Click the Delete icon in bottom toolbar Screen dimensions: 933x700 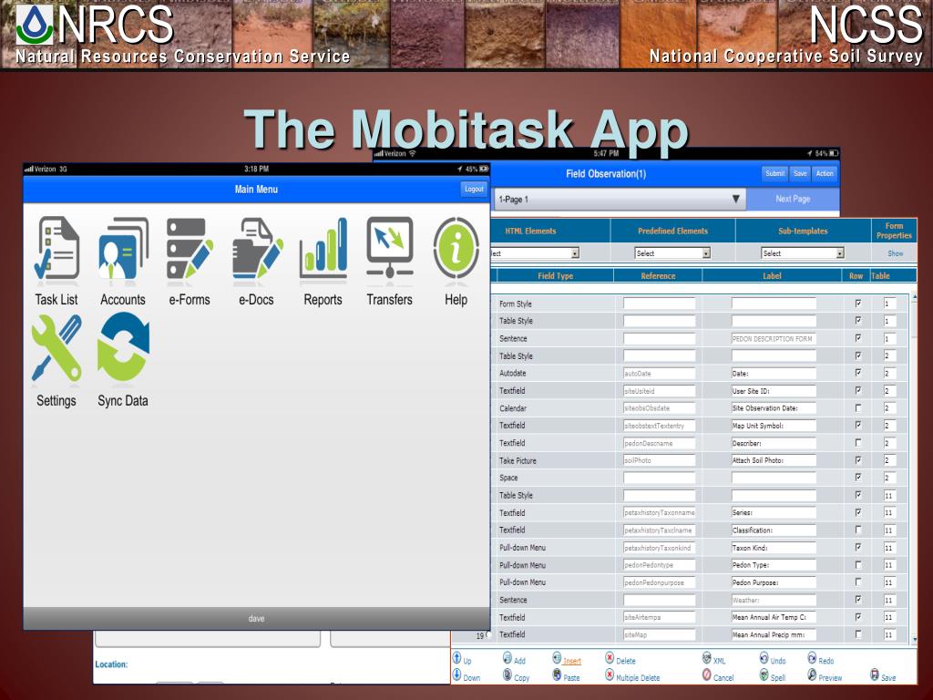pos(610,658)
